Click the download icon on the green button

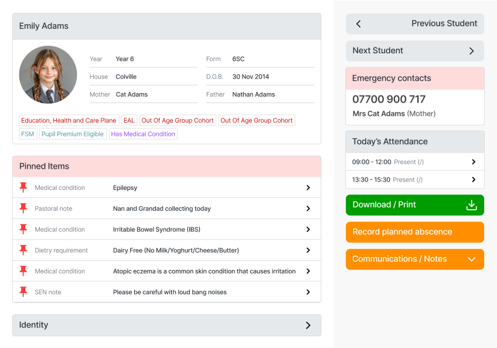471,205
